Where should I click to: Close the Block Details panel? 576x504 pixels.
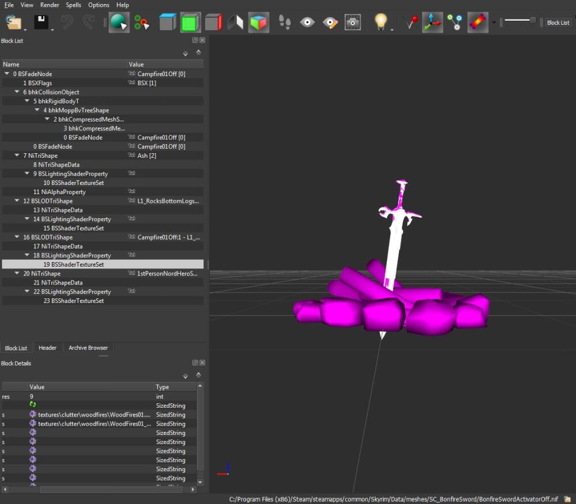(202, 362)
